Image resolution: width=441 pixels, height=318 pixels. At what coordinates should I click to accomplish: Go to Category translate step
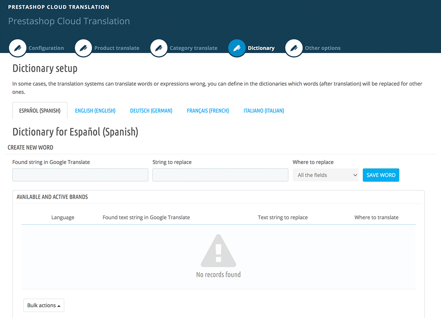(193, 48)
